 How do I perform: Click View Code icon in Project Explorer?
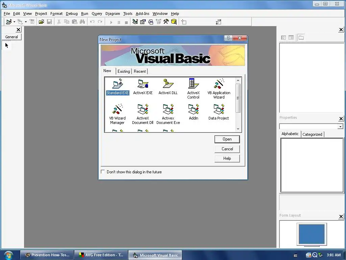point(283,38)
